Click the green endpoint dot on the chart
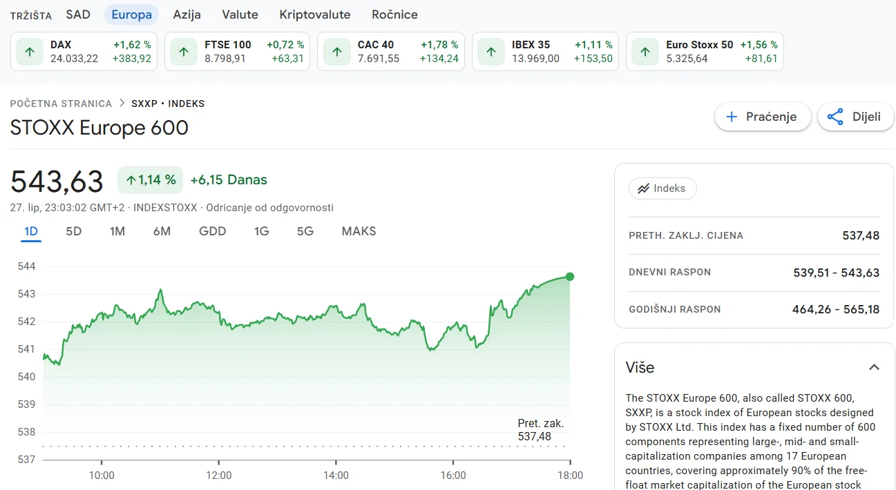896x490 pixels. [569, 277]
